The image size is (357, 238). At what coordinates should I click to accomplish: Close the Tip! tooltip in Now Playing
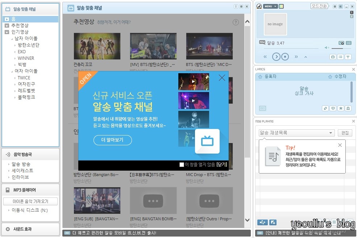tap(340, 145)
